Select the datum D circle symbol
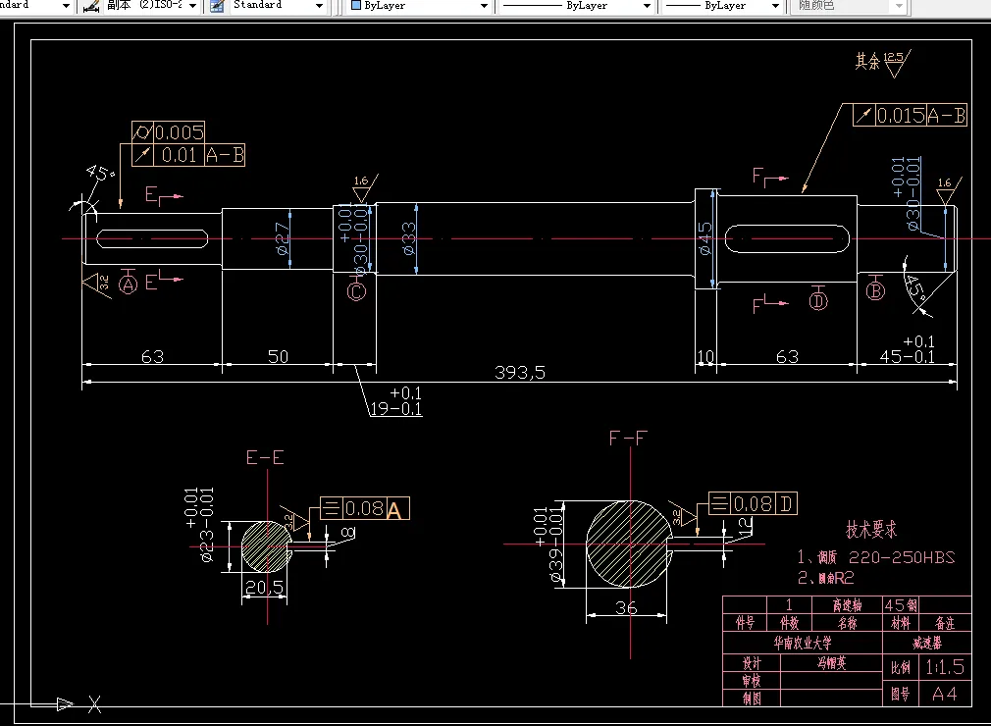Image resolution: width=991 pixels, height=726 pixels. pos(818,301)
